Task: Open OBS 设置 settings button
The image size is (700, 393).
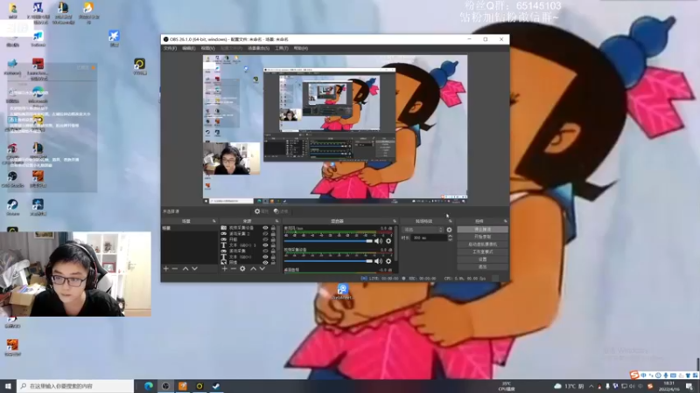Action: (482, 259)
